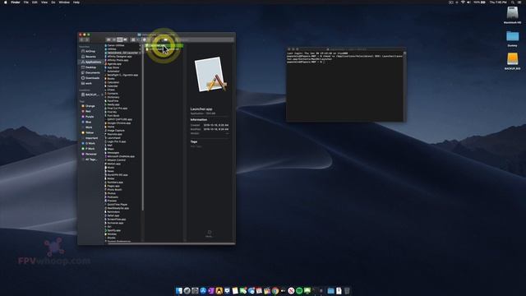This screenshot has height=296, width=526.
Task: Click the Finder search field
Action: click(x=205, y=39)
